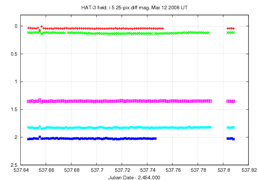Click the x-axis tick label 537.78

(x=198, y=170)
